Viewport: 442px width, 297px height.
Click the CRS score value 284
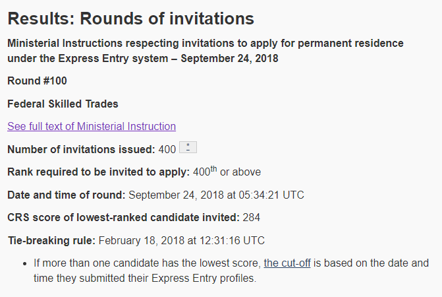pos(252,217)
